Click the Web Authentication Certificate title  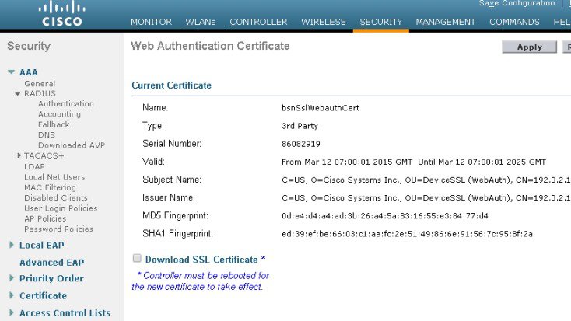(x=210, y=46)
